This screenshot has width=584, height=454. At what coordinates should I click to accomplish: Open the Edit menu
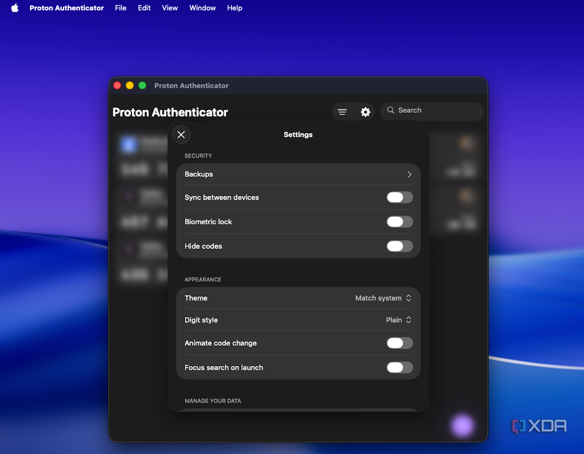pyautogui.click(x=144, y=8)
